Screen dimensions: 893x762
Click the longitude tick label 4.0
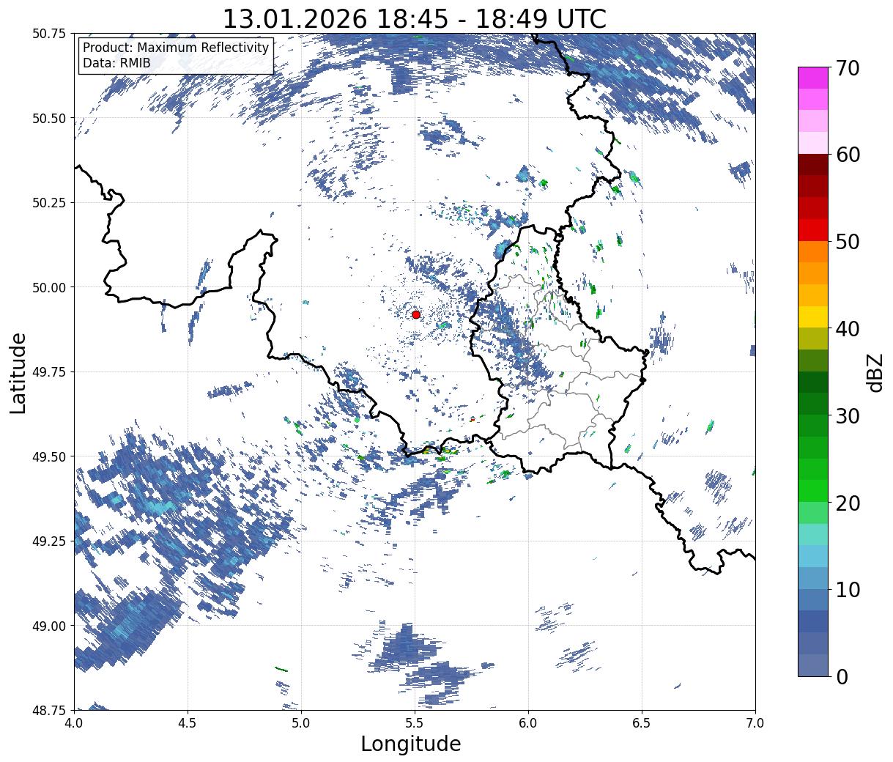(x=74, y=723)
